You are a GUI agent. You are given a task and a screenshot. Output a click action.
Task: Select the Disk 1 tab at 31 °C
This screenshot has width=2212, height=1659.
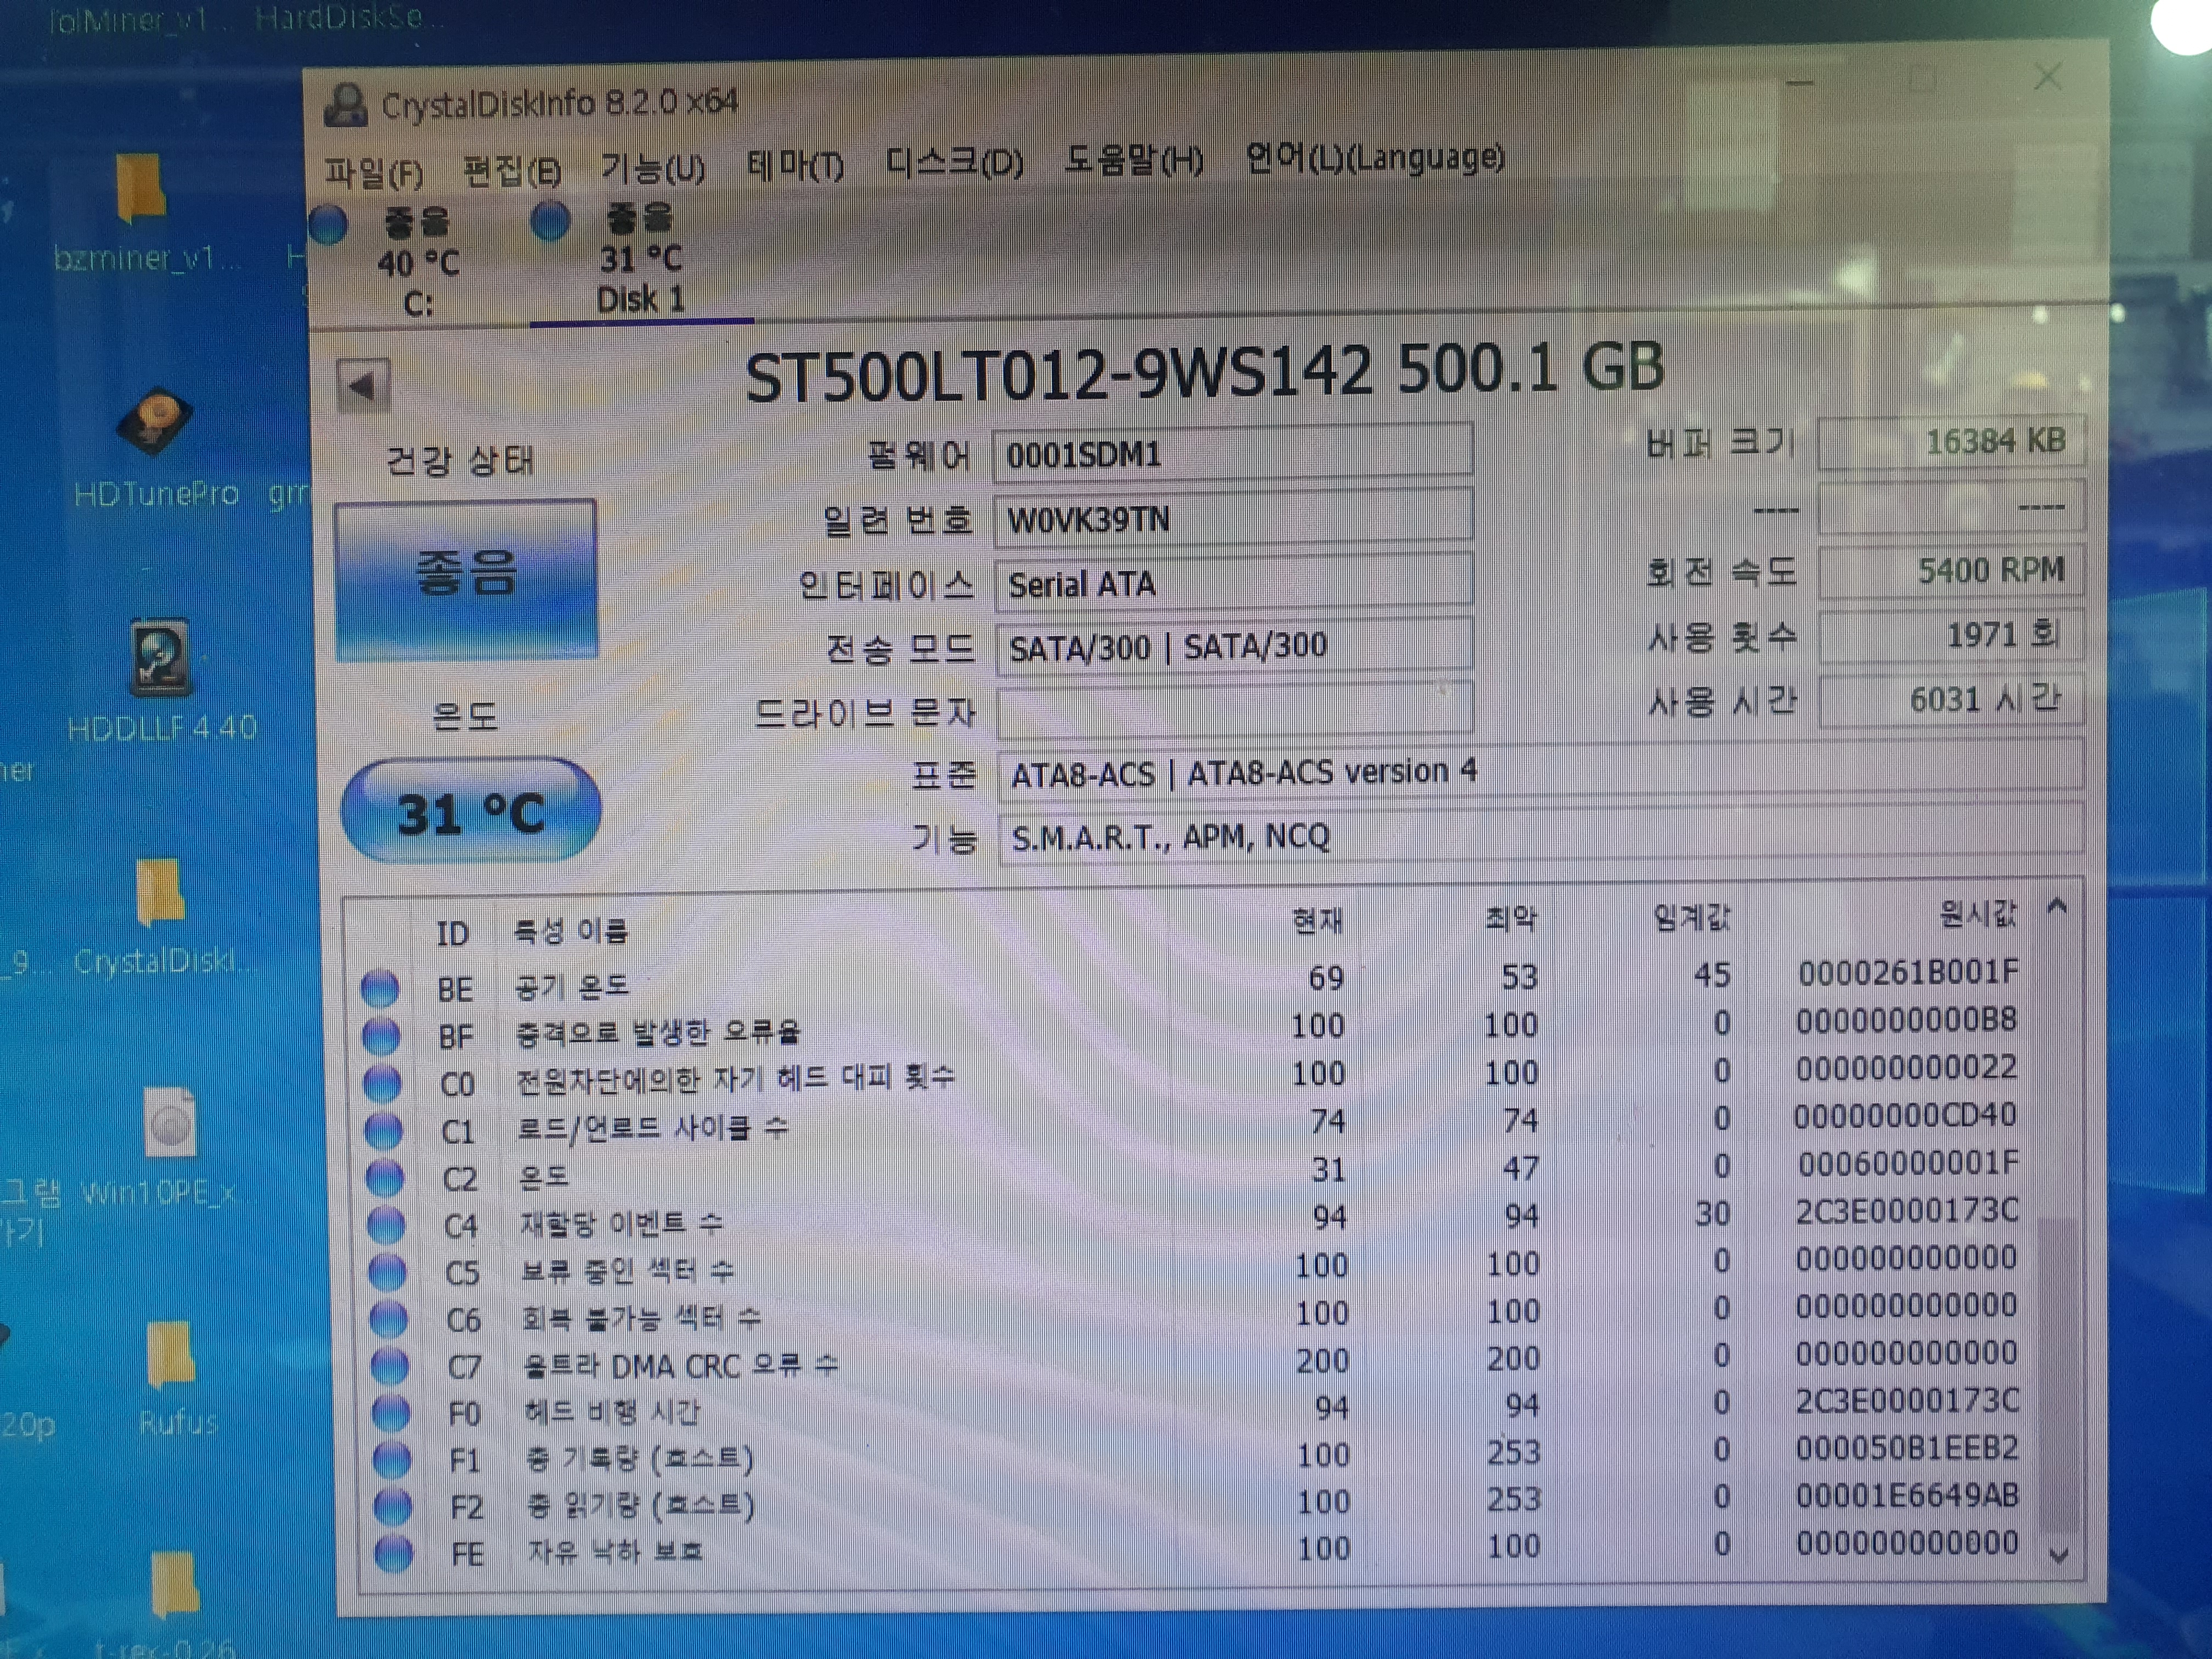tap(640, 260)
